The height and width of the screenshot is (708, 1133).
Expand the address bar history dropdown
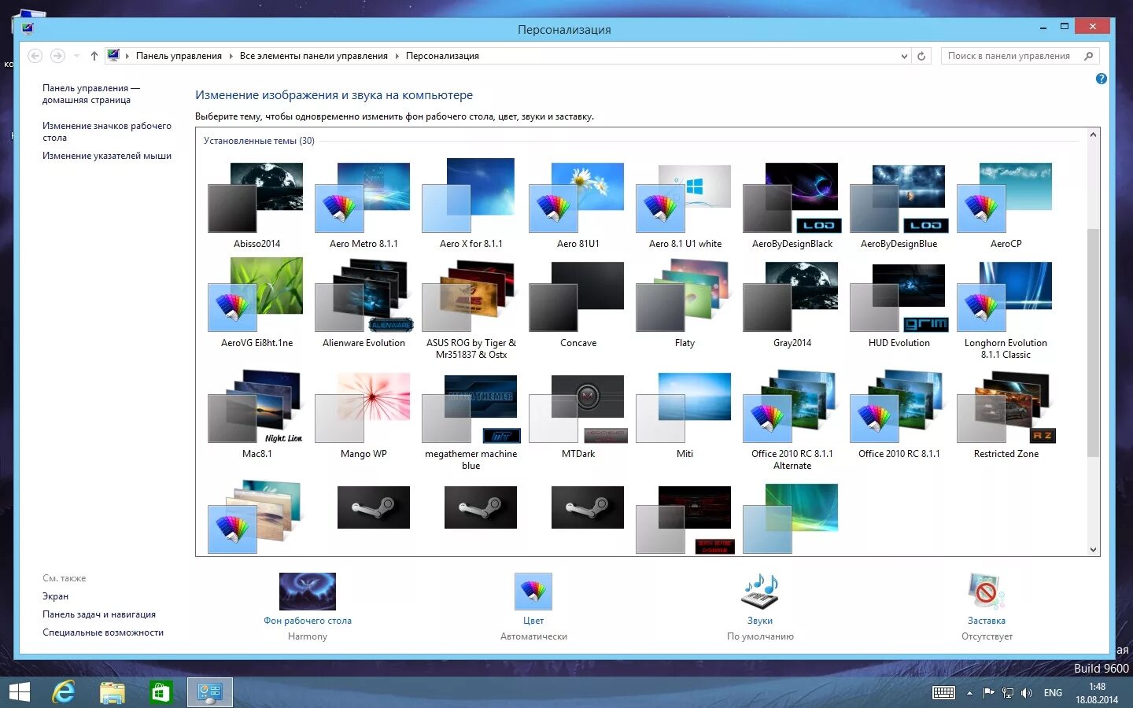(x=904, y=56)
